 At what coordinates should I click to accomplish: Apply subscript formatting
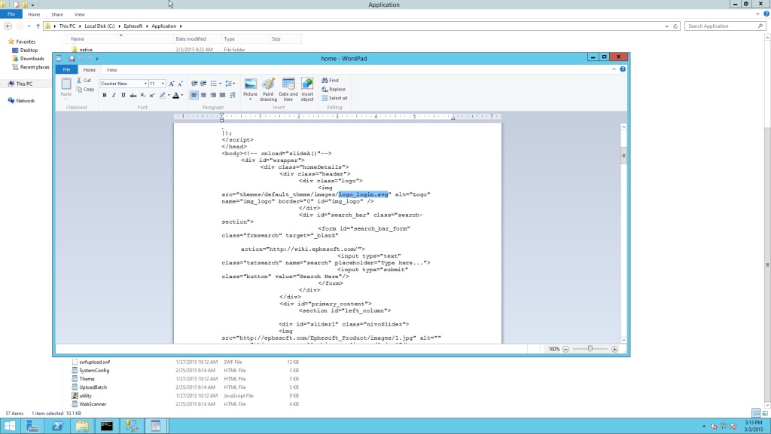[x=142, y=96]
